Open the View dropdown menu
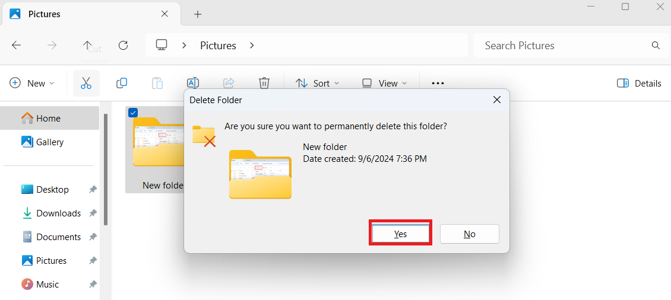The image size is (671, 300). tap(384, 84)
